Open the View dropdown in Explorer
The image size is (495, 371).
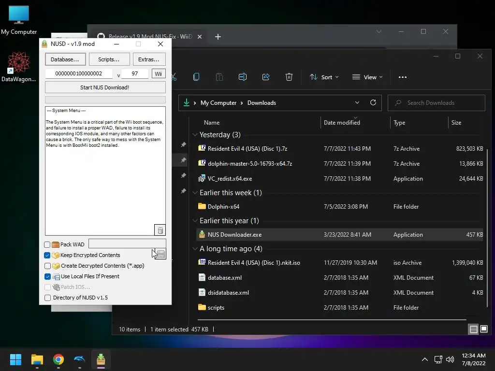pyautogui.click(x=367, y=77)
